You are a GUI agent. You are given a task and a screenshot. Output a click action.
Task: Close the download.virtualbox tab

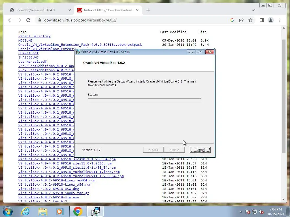pyautogui.click(x=137, y=10)
